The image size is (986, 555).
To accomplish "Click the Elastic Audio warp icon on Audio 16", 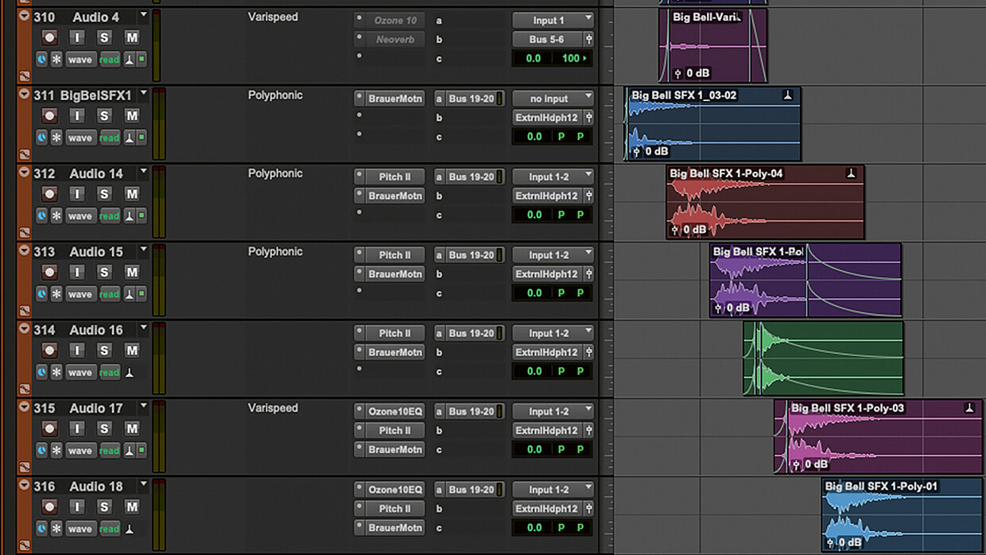I will pos(130,372).
